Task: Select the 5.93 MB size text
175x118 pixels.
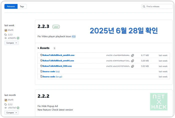Action: pos(145,66)
